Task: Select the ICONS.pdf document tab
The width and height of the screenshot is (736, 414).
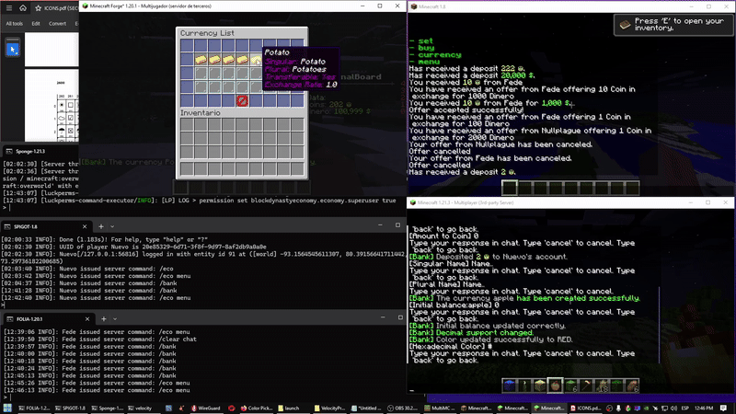Action: coord(56,8)
